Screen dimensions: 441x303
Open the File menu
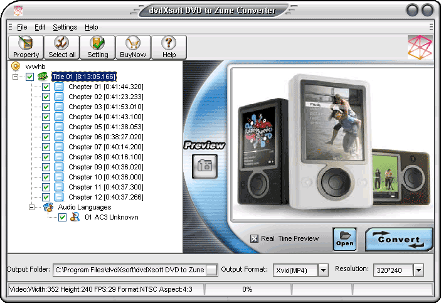coord(22,27)
